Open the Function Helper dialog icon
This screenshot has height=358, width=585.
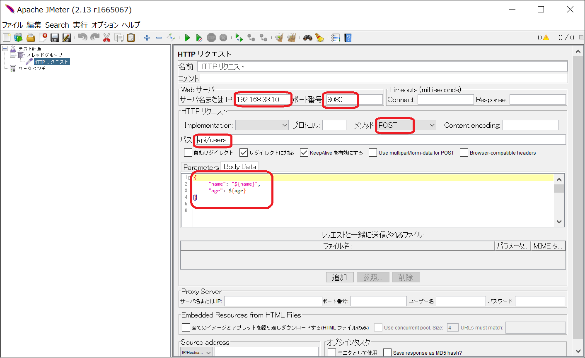(x=336, y=38)
